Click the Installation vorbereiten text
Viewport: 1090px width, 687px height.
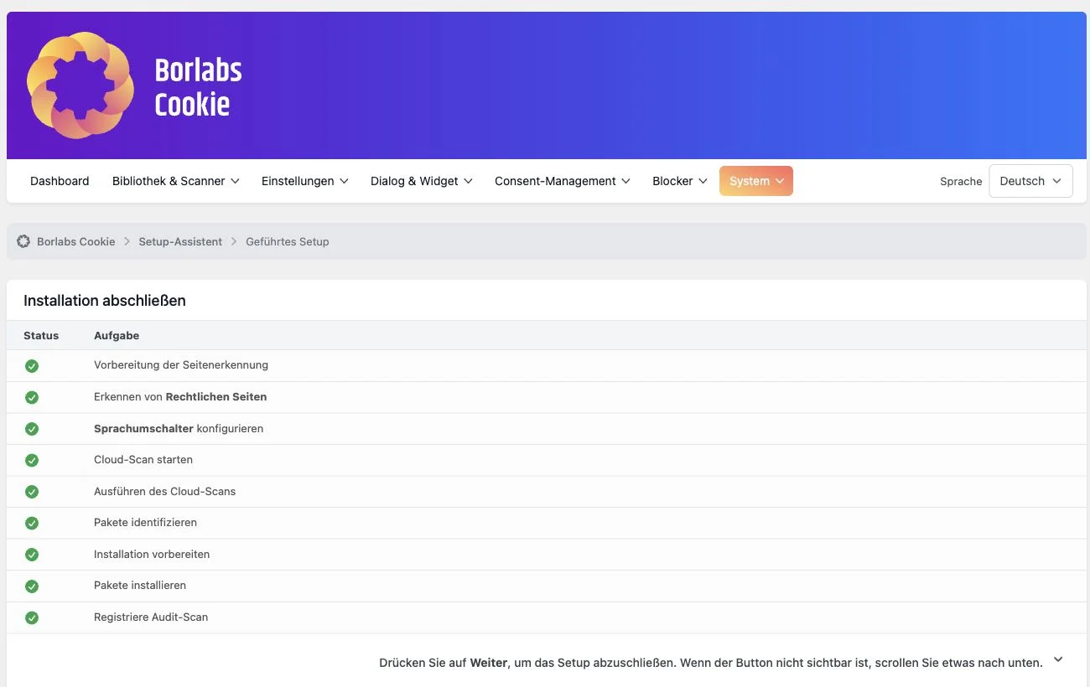pos(152,554)
